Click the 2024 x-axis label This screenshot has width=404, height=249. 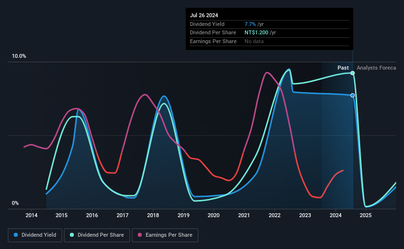pos(336,215)
